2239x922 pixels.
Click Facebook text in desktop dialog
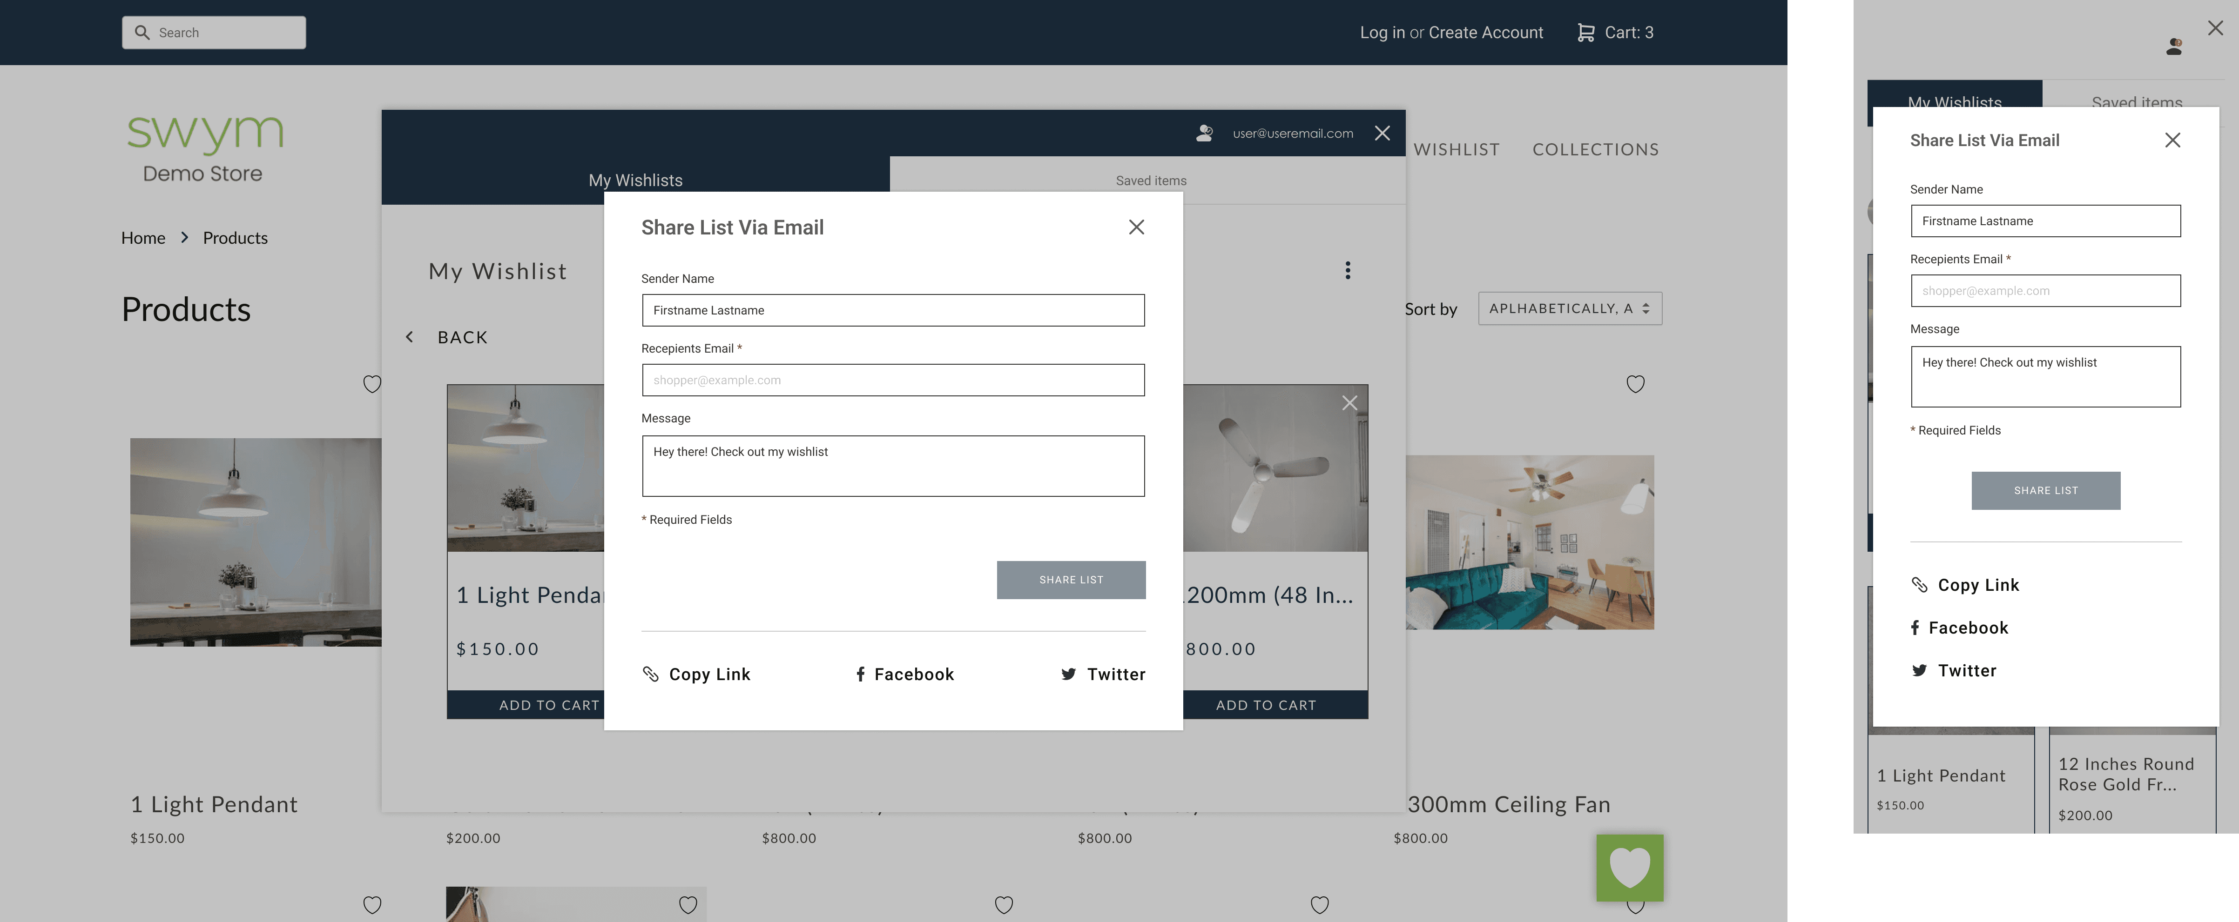click(914, 675)
